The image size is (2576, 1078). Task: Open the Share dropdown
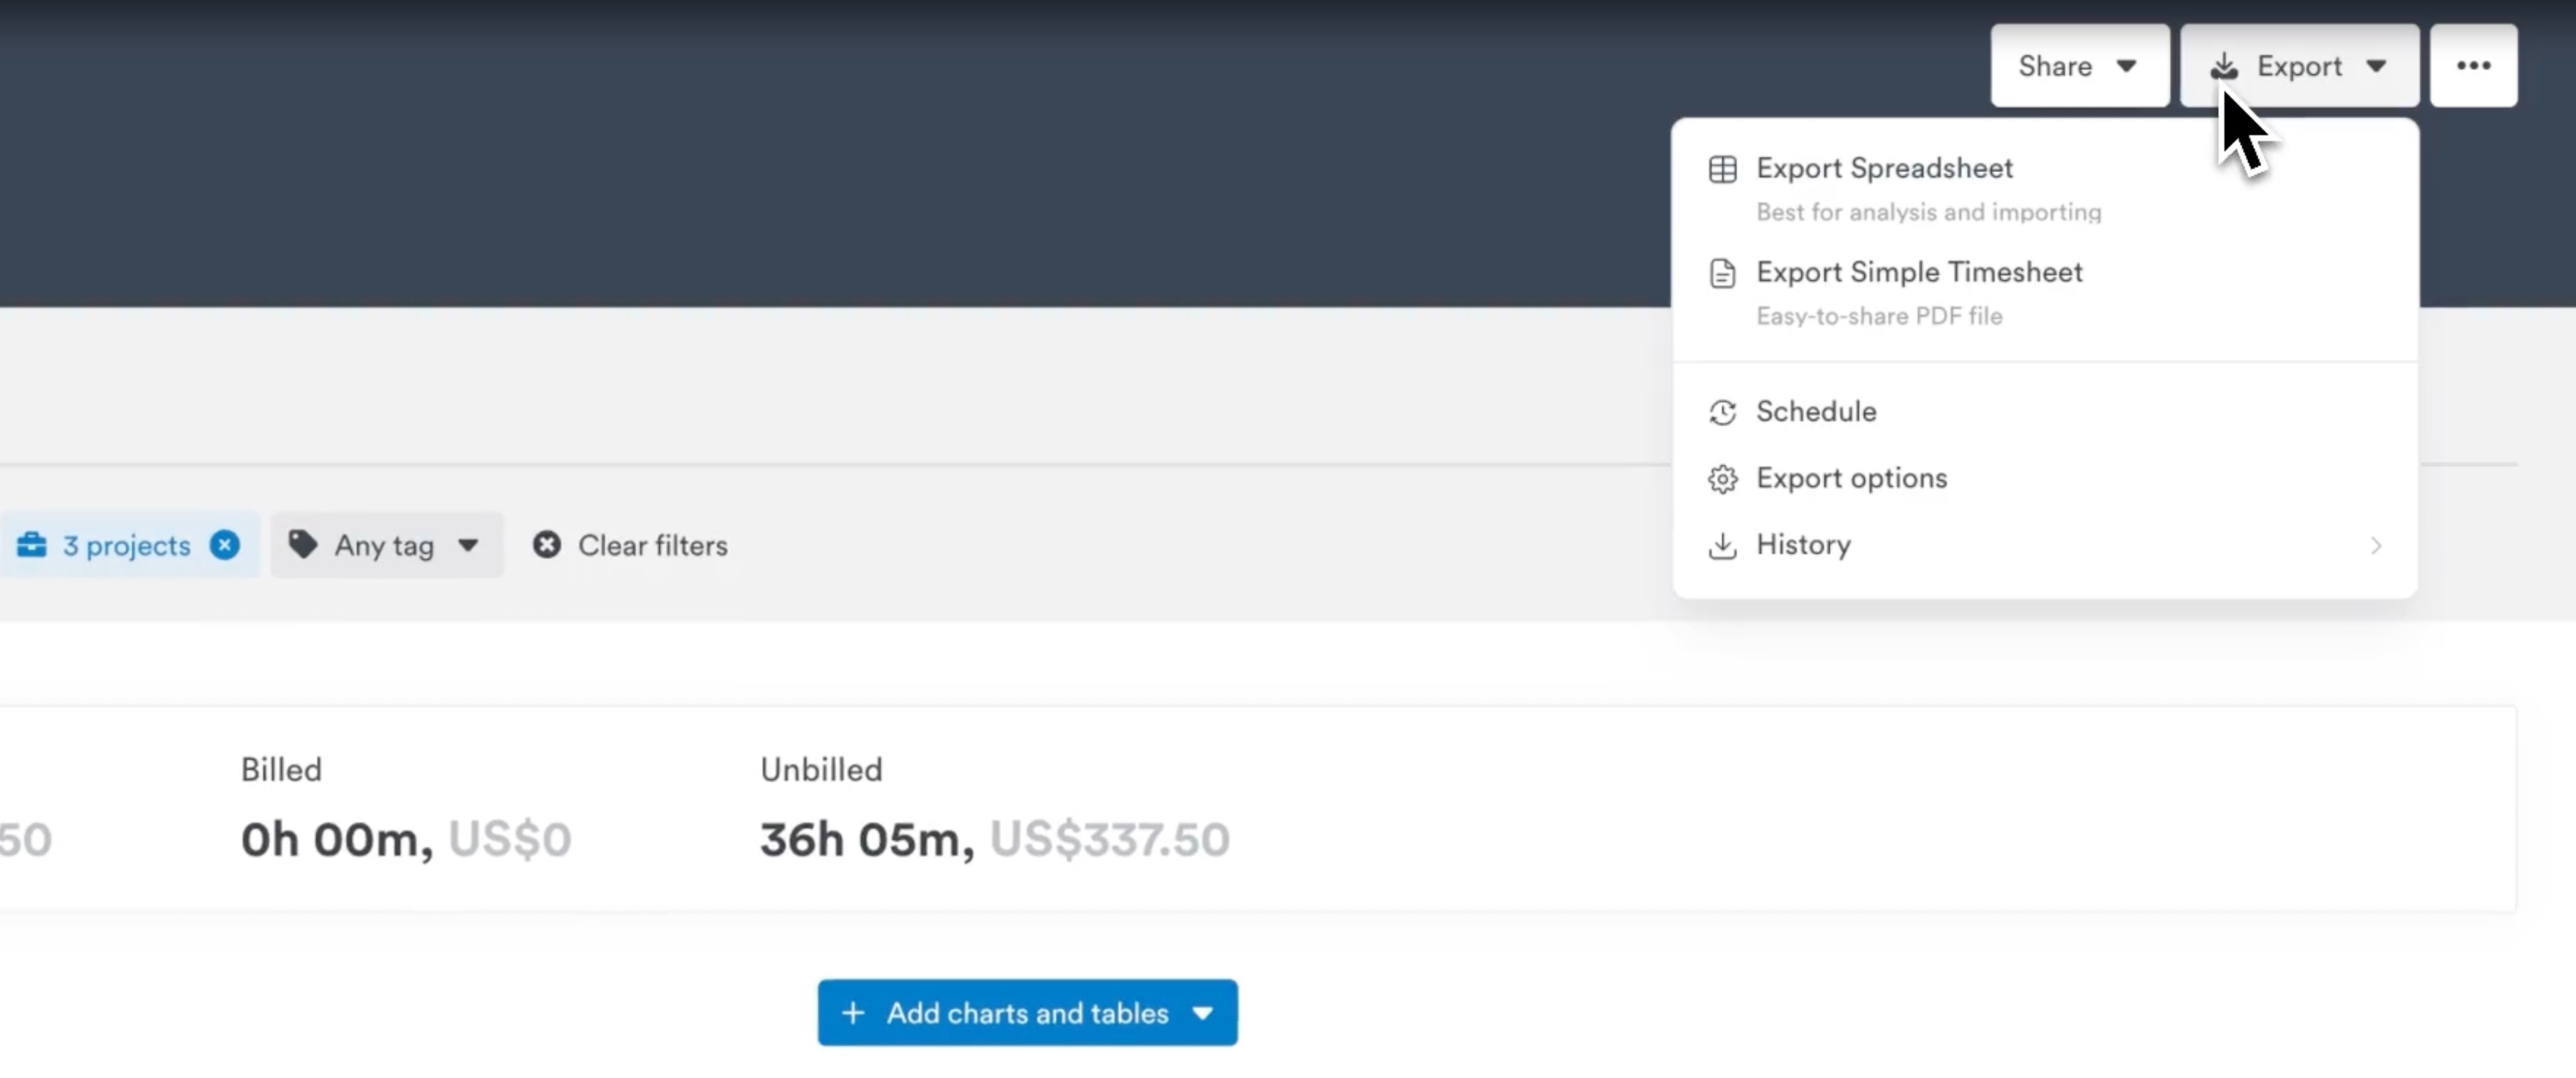(x=2078, y=66)
